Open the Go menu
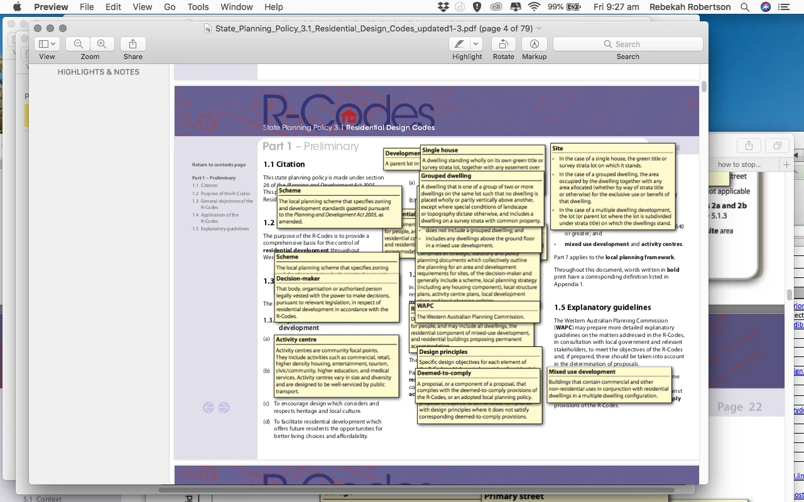This screenshot has width=804, height=502. click(170, 7)
